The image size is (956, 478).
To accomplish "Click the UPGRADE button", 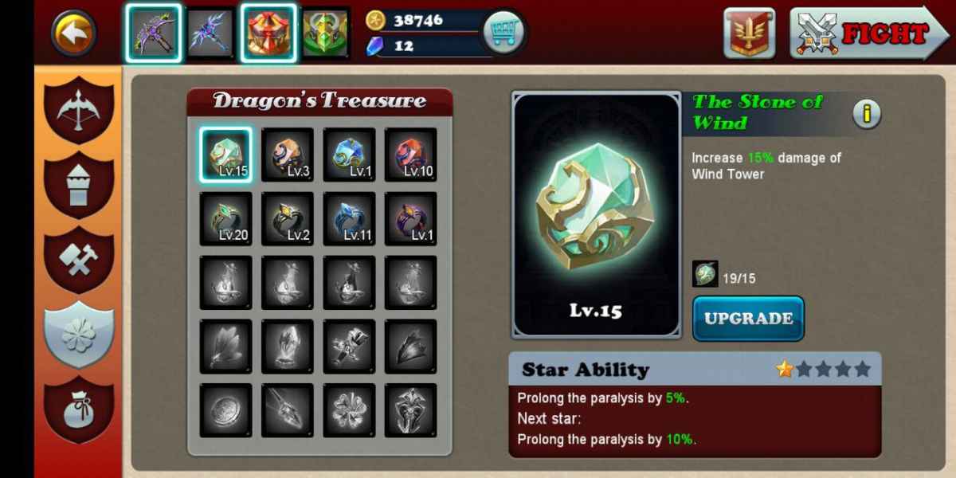I will [748, 319].
